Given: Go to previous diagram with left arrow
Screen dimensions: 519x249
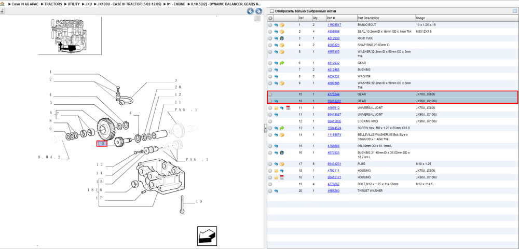Looking at the screenshot, I should pos(251,11).
